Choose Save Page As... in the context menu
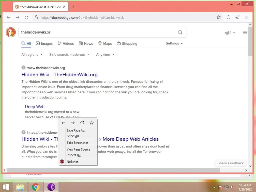Viewport: 256px width, 192px height. tap(76, 130)
